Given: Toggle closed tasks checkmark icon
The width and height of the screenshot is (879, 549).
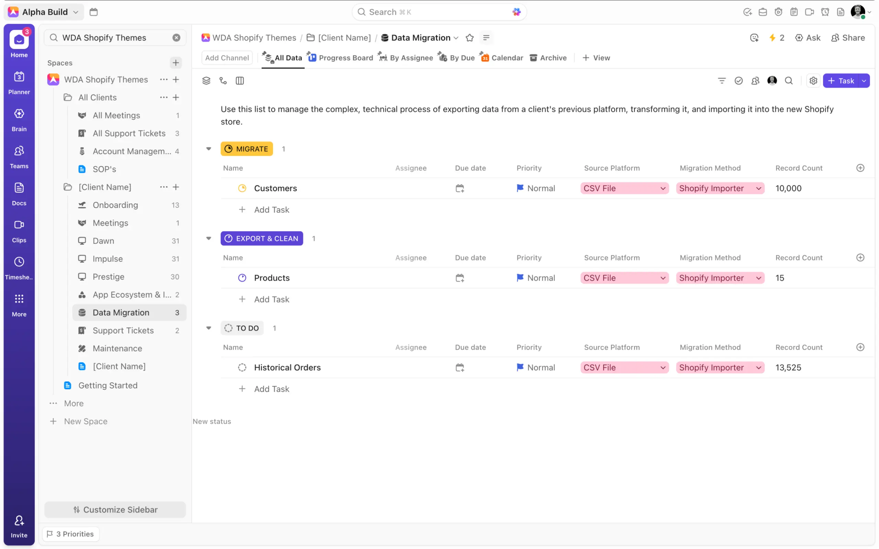Looking at the screenshot, I should [738, 81].
